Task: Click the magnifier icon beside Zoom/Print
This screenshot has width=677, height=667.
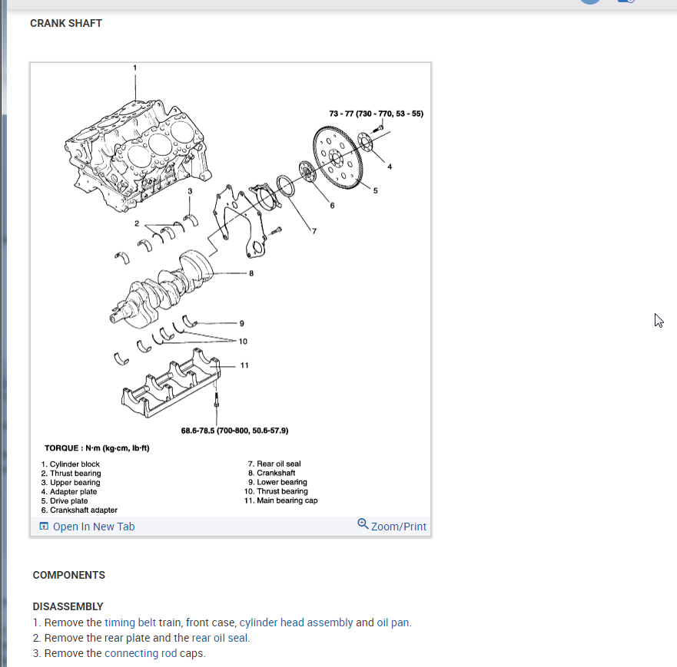Action: [362, 523]
